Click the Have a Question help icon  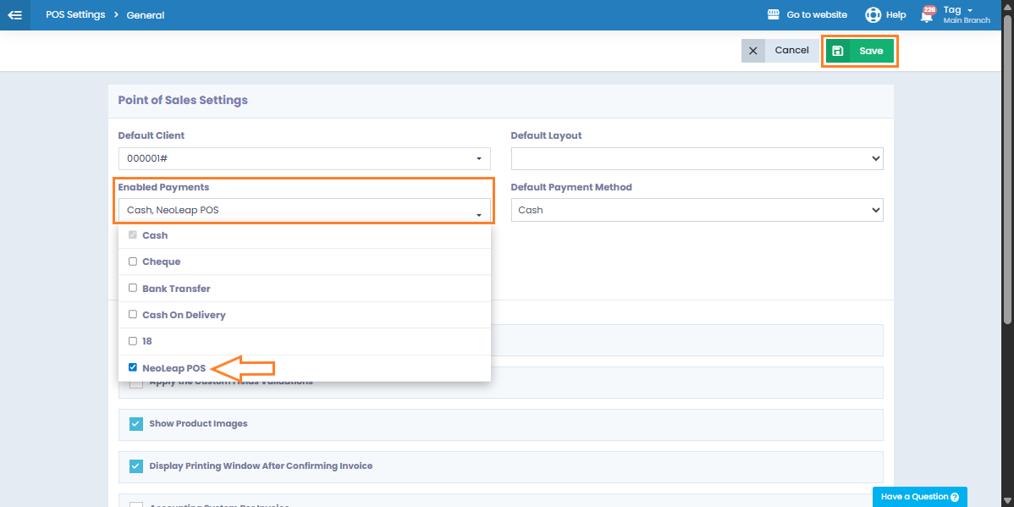tap(955, 497)
